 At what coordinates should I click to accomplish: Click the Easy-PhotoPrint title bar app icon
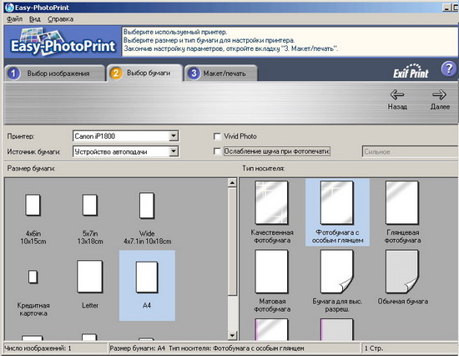(9, 8)
